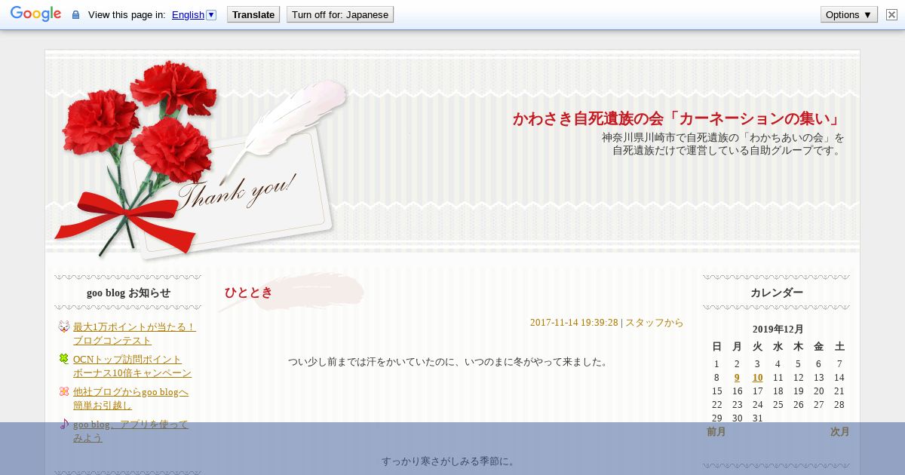Open blog title カーネーションの集い link

click(679, 118)
